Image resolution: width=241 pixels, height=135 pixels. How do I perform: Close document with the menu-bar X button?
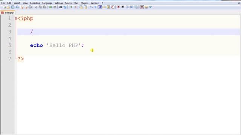[x=239, y=3]
